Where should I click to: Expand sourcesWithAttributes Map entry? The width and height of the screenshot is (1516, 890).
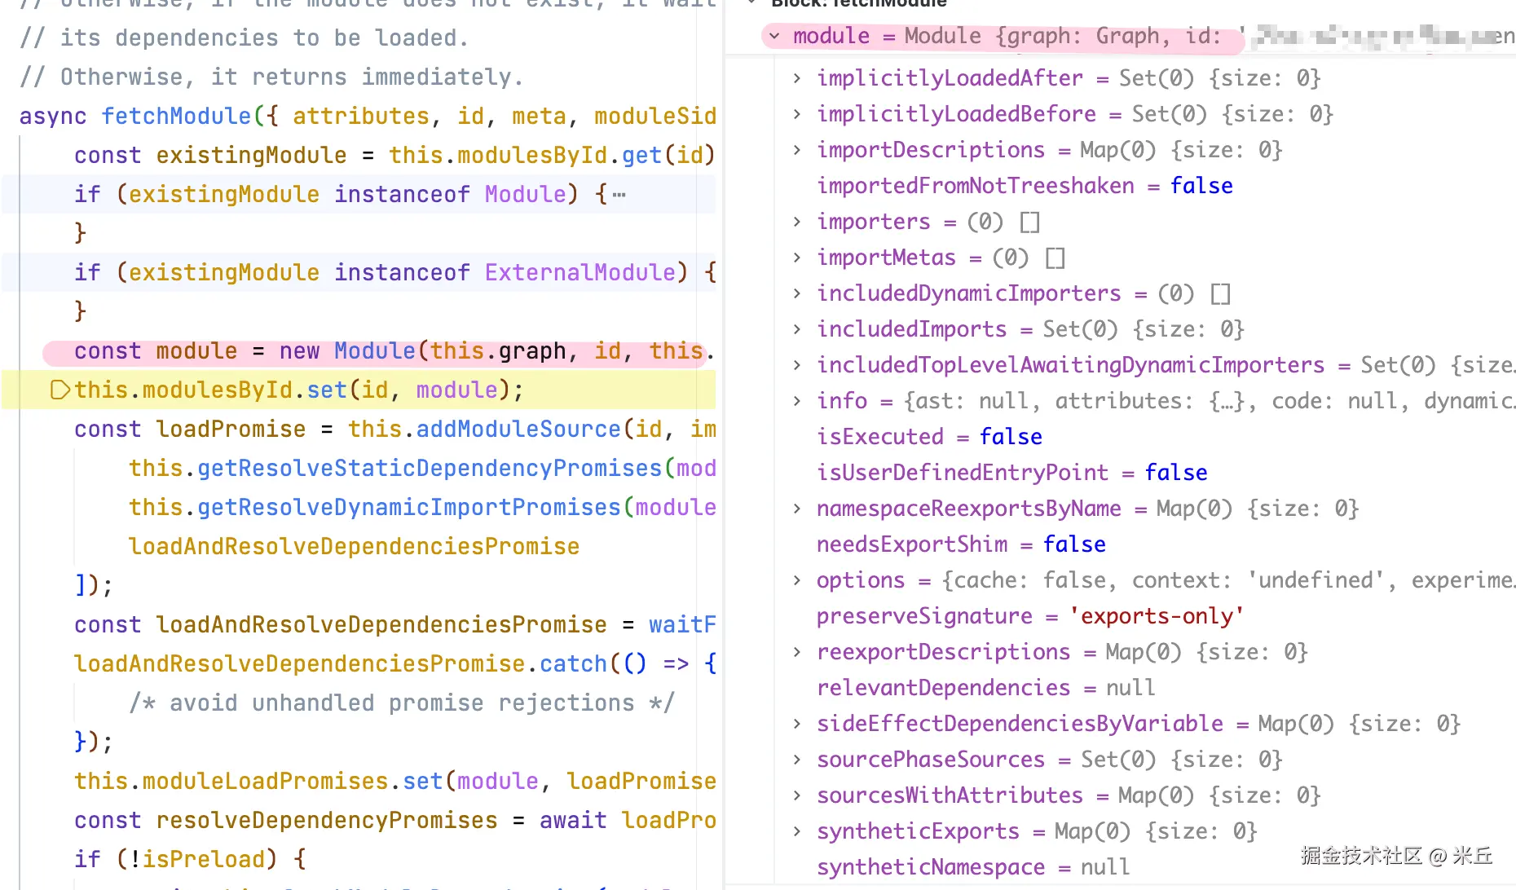pos(797,795)
